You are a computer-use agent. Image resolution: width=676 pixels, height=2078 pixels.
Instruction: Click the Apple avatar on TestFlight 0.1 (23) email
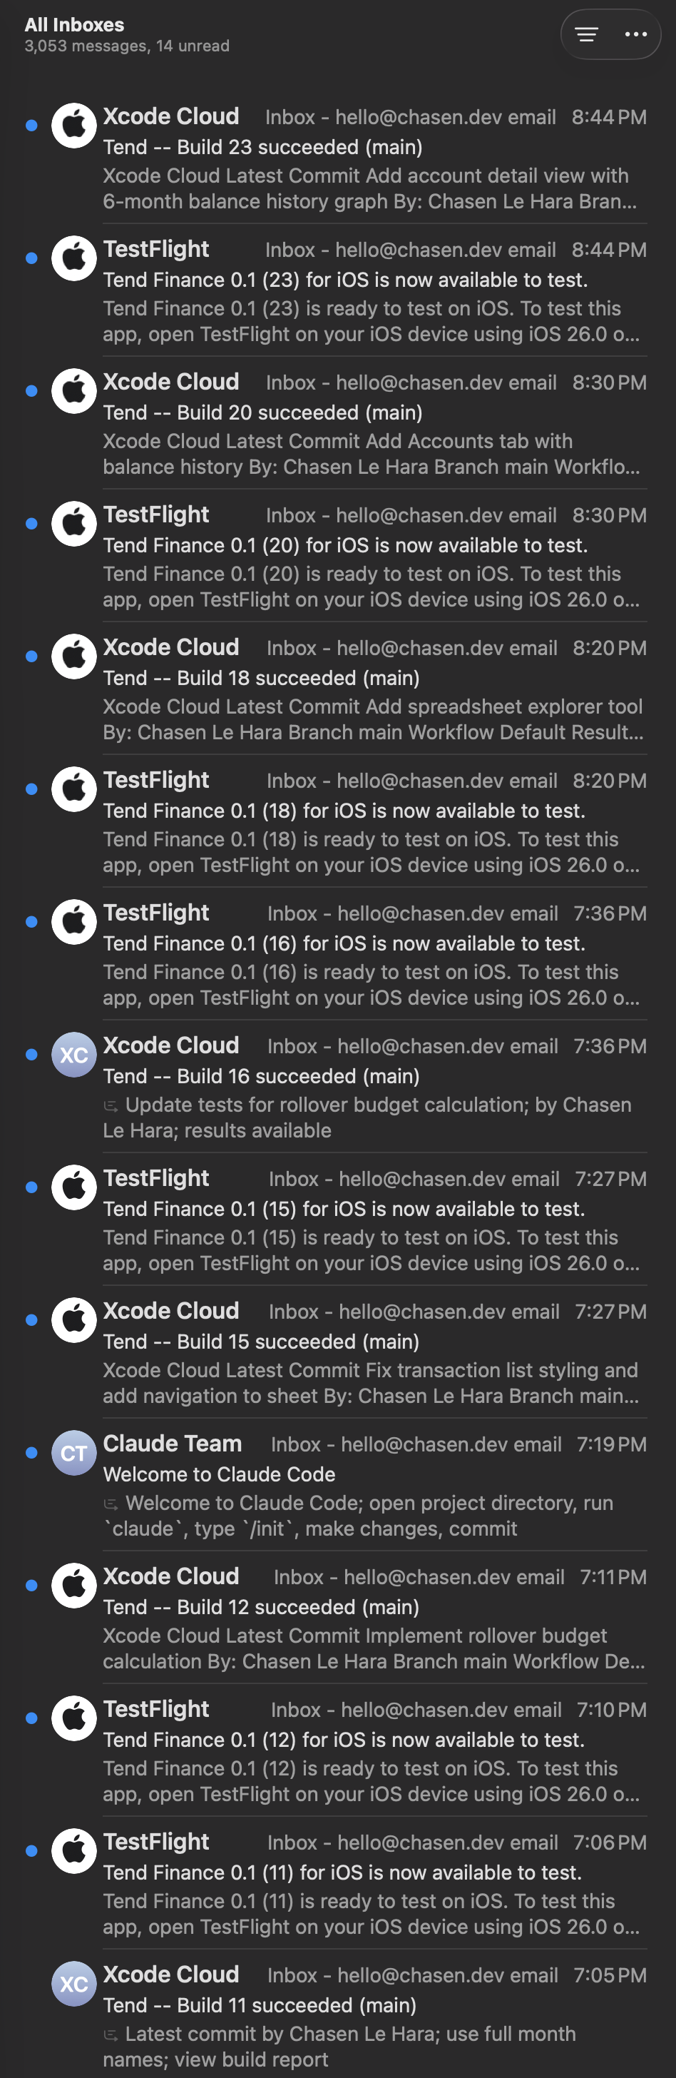coord(73,258)
